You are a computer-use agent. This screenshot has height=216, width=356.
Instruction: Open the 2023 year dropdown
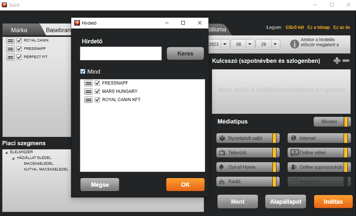click(225, 44)
